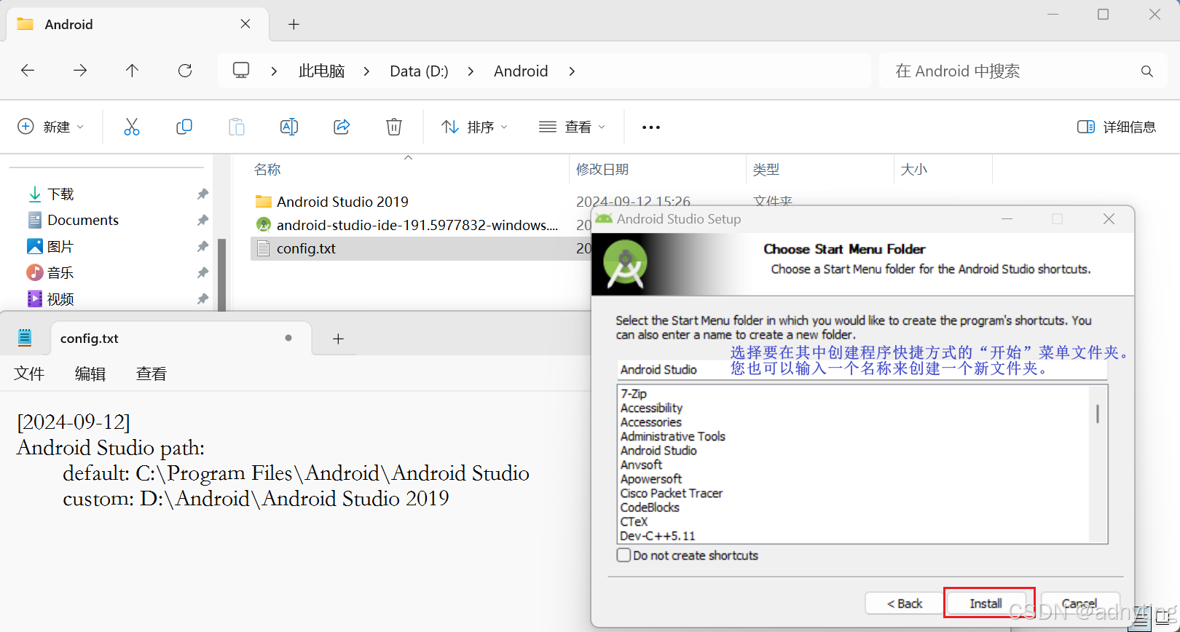Viewport: 1180px width, 632px height.
Task: Add a new File Explorer tab
Action: pos(294,24)
